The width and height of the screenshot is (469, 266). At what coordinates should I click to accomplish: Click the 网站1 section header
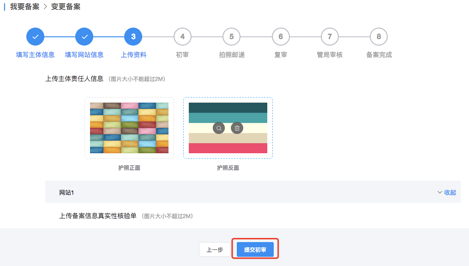66,192
